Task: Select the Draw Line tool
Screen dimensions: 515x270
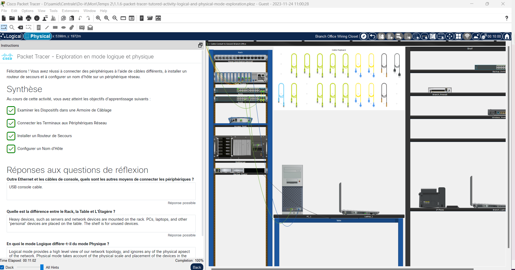Action: [x=47, y=27]
